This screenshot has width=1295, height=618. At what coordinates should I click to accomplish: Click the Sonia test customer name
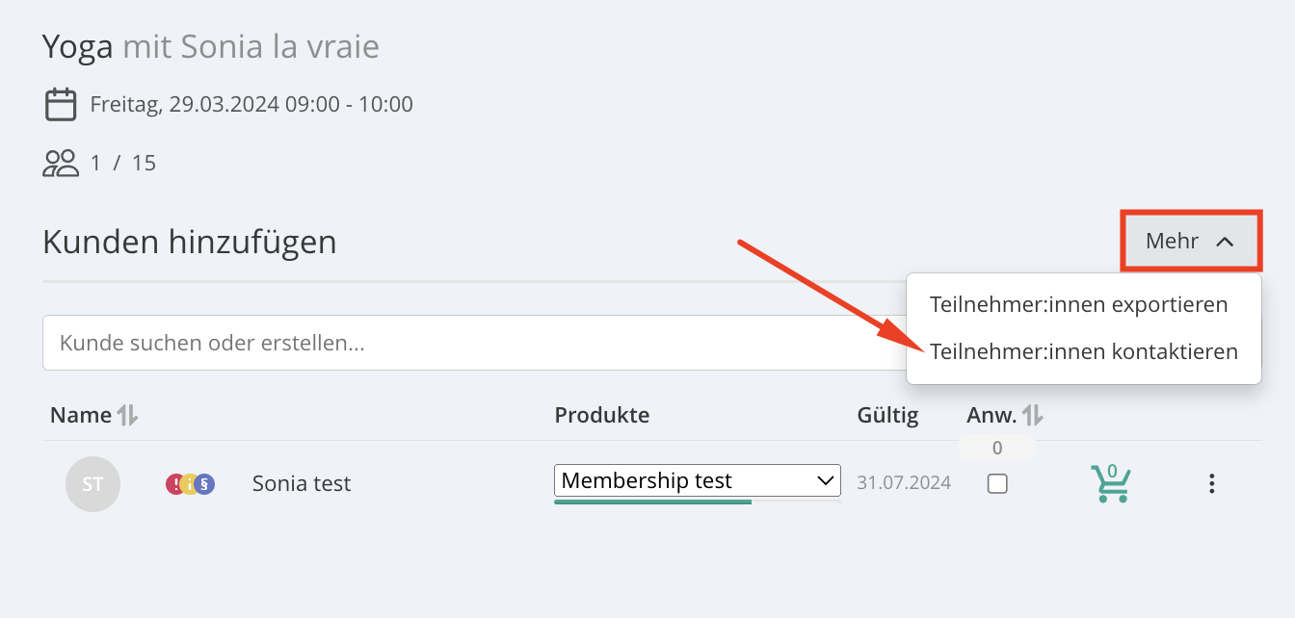tap(302, 483)
